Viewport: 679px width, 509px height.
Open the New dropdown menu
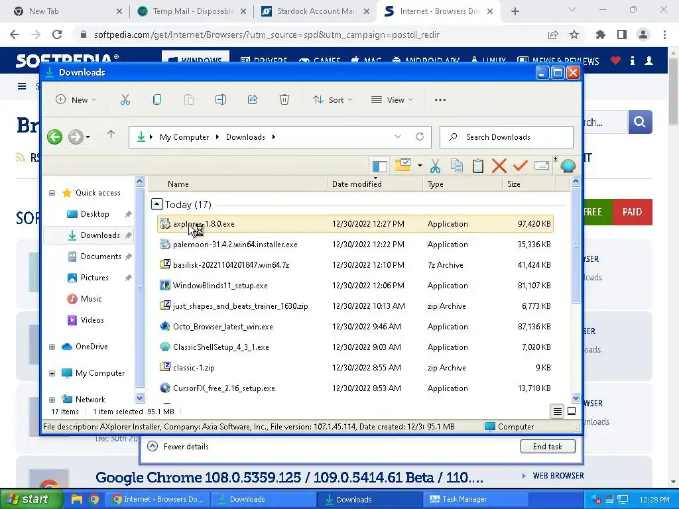pyautogui.click(x=76, y=100)
